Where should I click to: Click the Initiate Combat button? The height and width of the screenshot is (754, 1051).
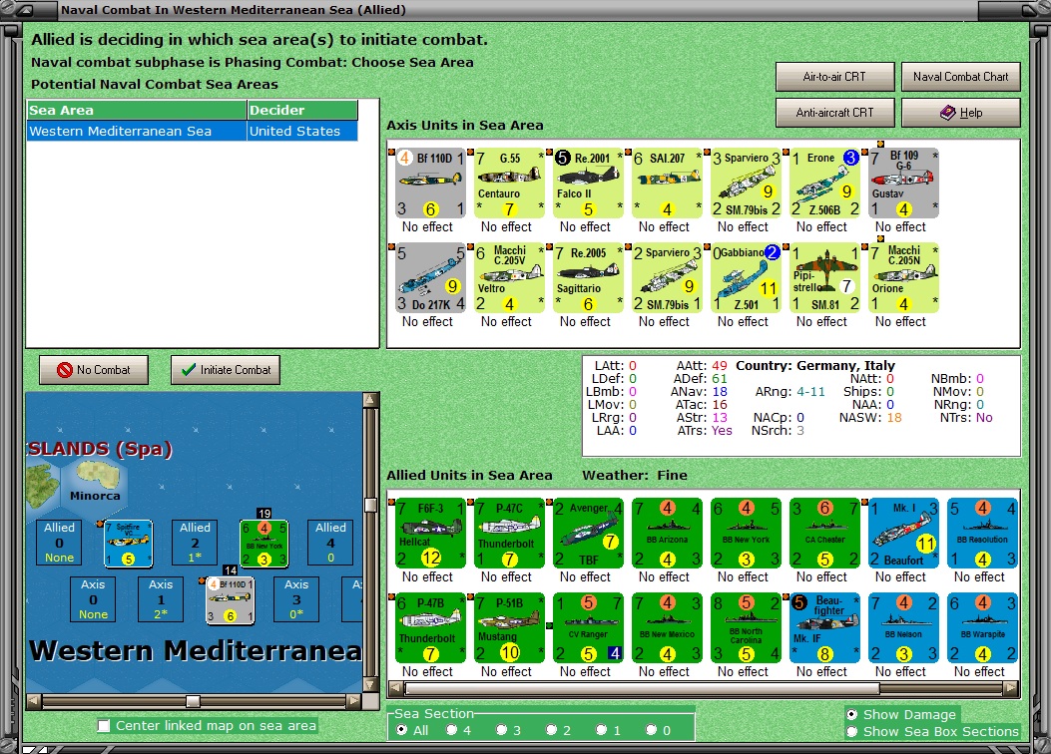pos(226,370)
